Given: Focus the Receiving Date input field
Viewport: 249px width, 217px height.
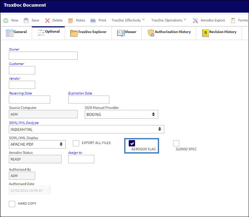Looking at the screenshot, I should coord(30,99).
